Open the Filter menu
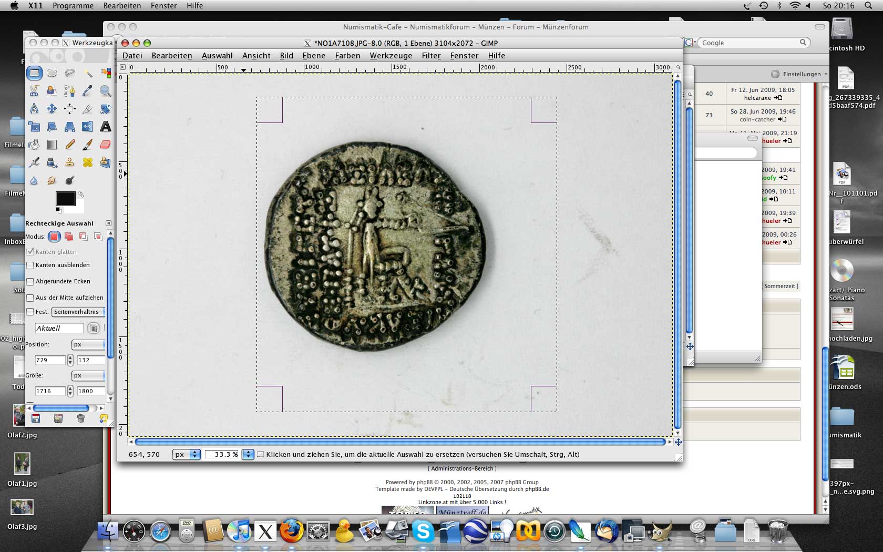Image resolution: width=883 pixels, height=552 pixels. click(x=431, y=56)
